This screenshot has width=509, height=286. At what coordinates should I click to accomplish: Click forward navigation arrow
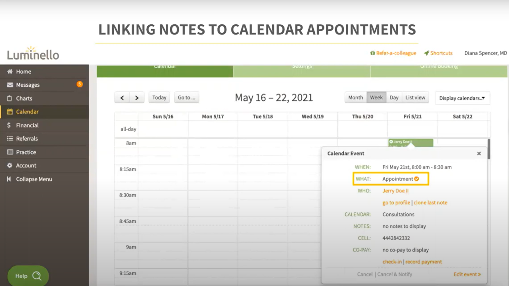click(x=137, y=97)
